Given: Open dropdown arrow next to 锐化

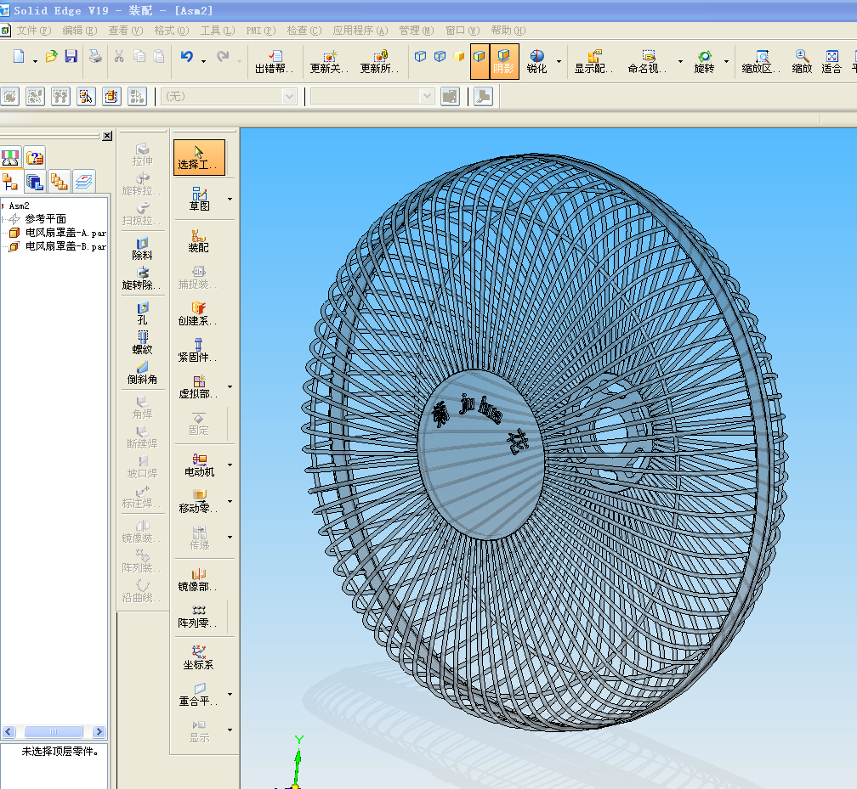Looking at the screenshot, I should click(559, 61).
